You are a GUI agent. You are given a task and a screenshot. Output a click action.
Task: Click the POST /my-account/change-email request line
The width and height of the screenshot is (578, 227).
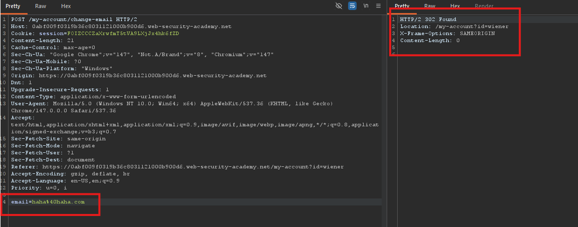[x=74, y=20]
